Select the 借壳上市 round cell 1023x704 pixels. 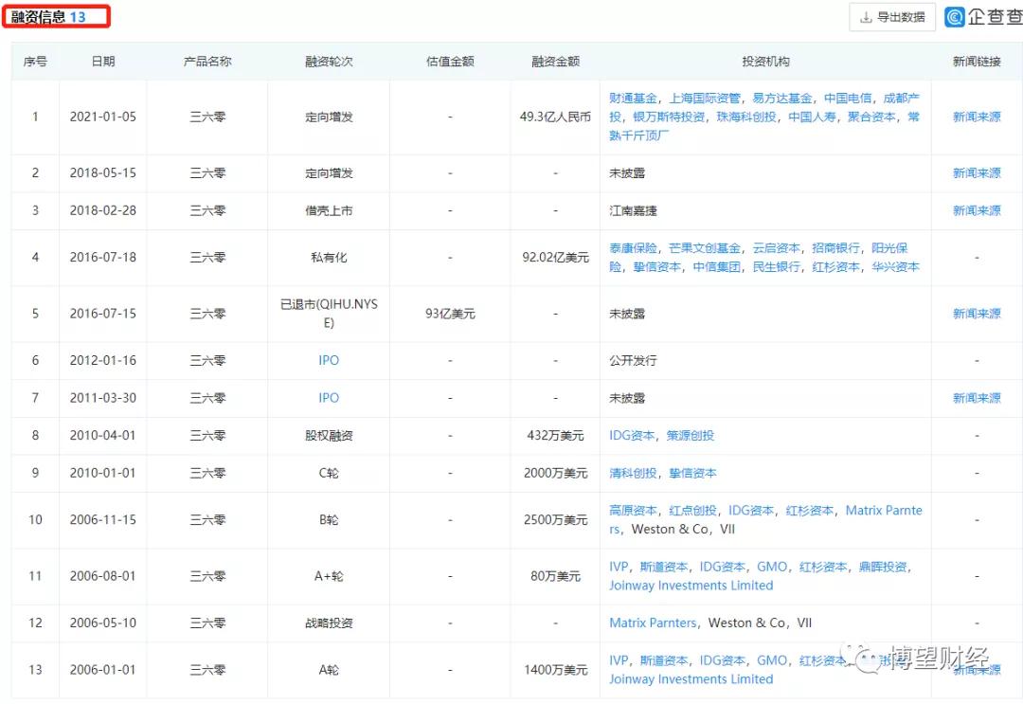point(329,210)
